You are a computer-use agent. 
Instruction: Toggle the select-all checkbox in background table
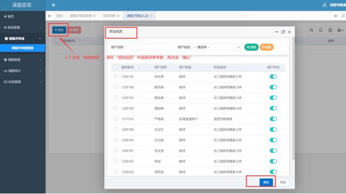tap(56, 40)
